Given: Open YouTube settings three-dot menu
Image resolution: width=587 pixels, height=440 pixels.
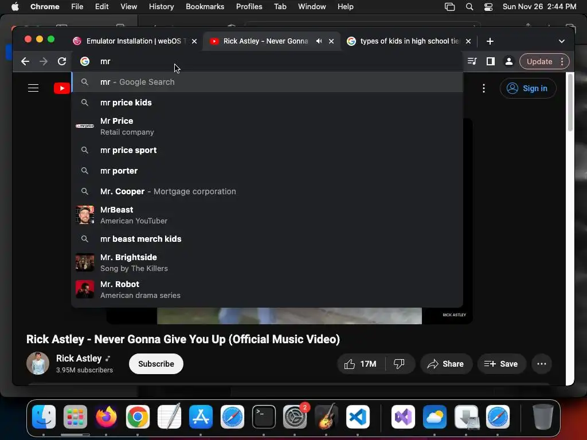Looking at the screenshot, I should [x=484, y=88].
